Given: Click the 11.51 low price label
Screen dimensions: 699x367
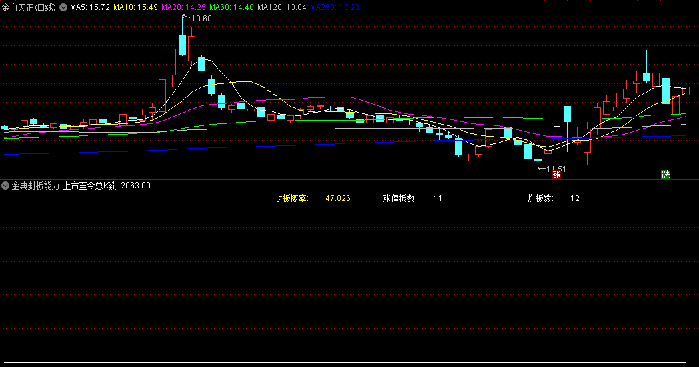Looking at the screenshot, I should (x=556, y=169).
